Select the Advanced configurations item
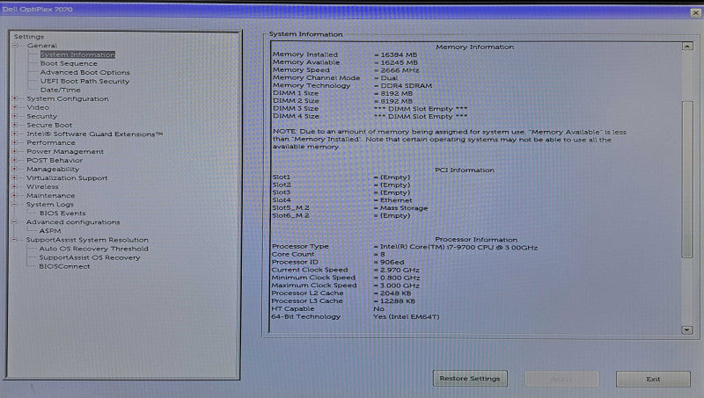This screenshot has width=704, height=398. click(73, 222)
